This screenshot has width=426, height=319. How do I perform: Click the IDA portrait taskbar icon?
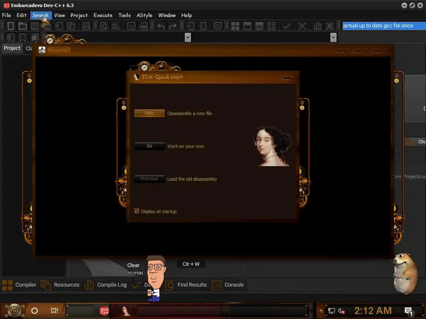click(x=126, y=311)
